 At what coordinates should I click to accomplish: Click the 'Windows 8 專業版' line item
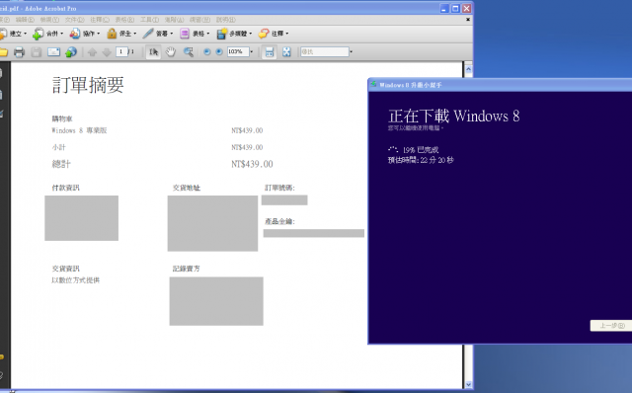tap(79, 130)
